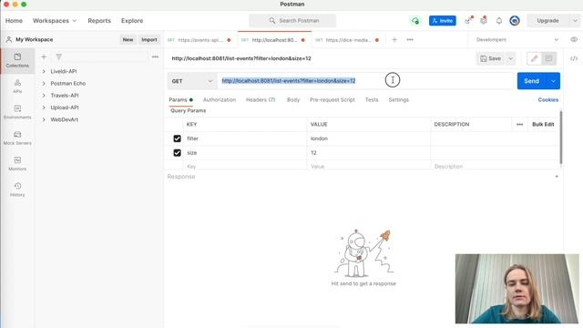Viewport: 583px width, 328px height.
Task: Create new collection with plus icon
Action: tap(44, 56)
